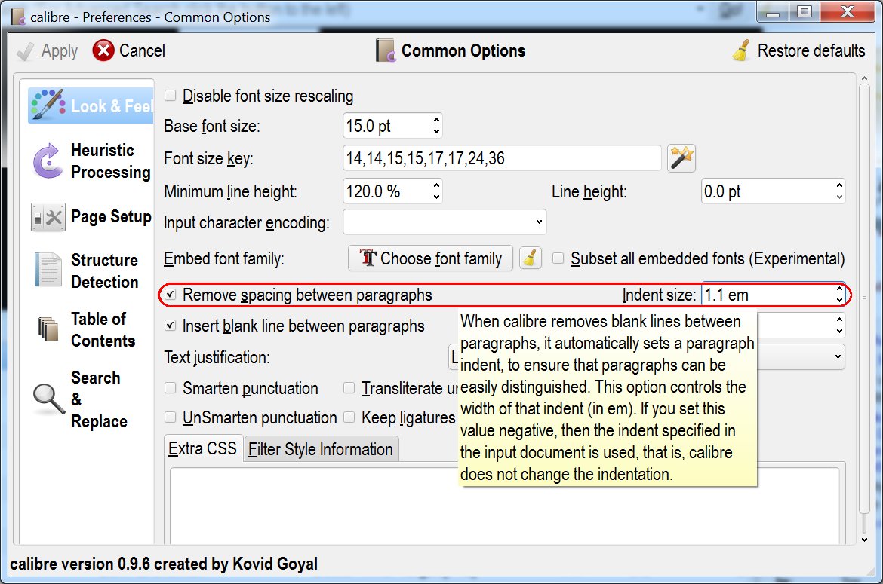Click scrollbar up arrow

865,78
